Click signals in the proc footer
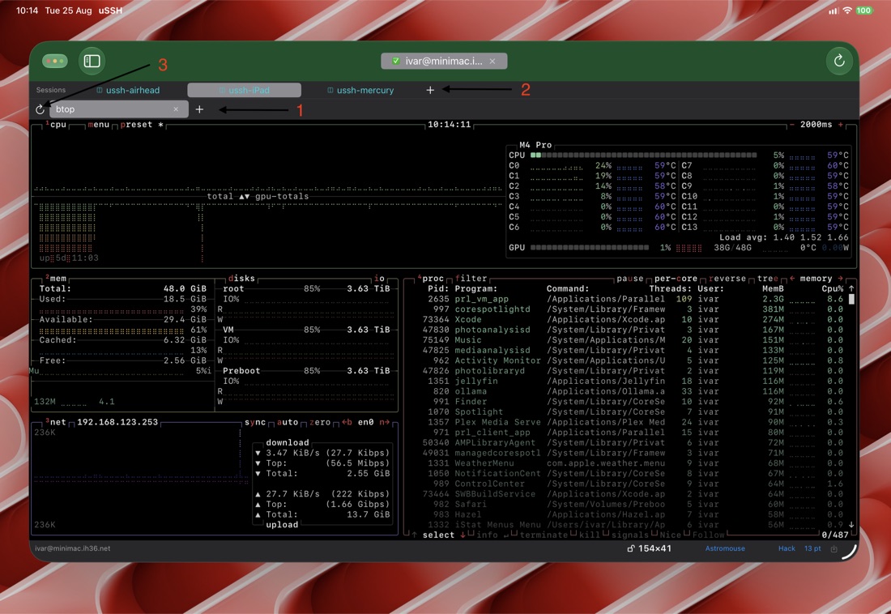Viewport: 891px width, 614px height. (629, 535)
